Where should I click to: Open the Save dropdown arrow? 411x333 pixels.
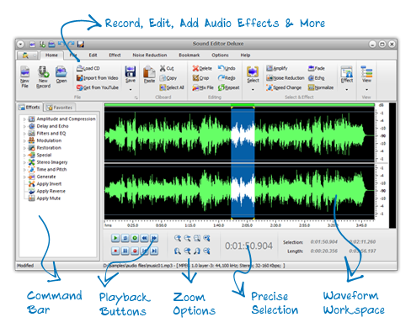pyautogui.click(x=131, y=90)
